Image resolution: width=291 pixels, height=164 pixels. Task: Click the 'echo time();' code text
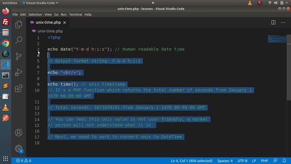(x=63, y=84)
